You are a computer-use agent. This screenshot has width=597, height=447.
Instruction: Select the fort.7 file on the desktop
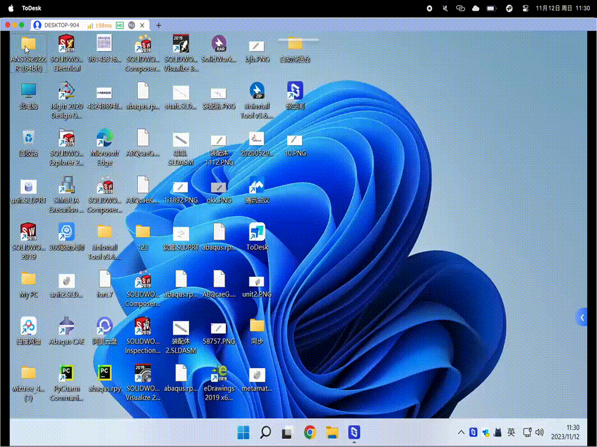tap(104, 284)
